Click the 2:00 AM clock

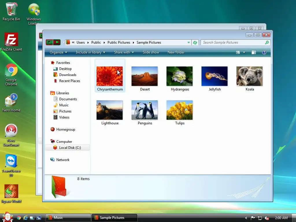coord(281,218)
